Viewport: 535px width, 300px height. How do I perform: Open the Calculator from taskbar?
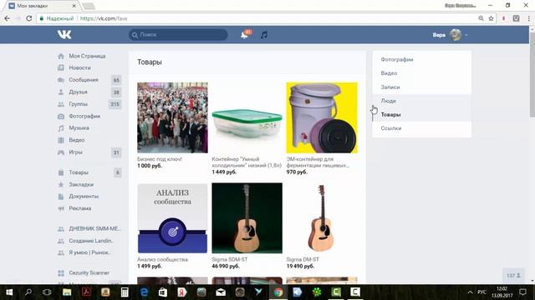(x=125, y=292)
